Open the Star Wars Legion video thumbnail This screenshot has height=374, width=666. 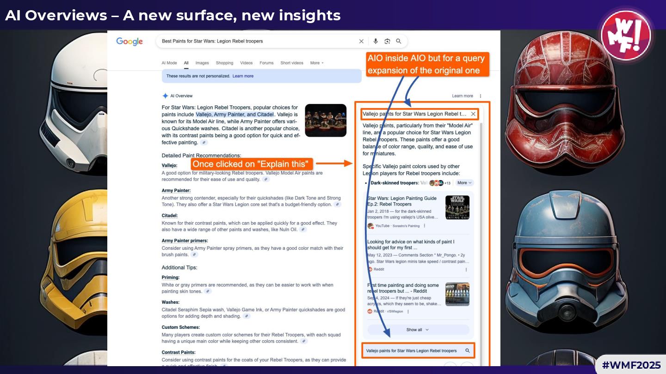(457, 207)
